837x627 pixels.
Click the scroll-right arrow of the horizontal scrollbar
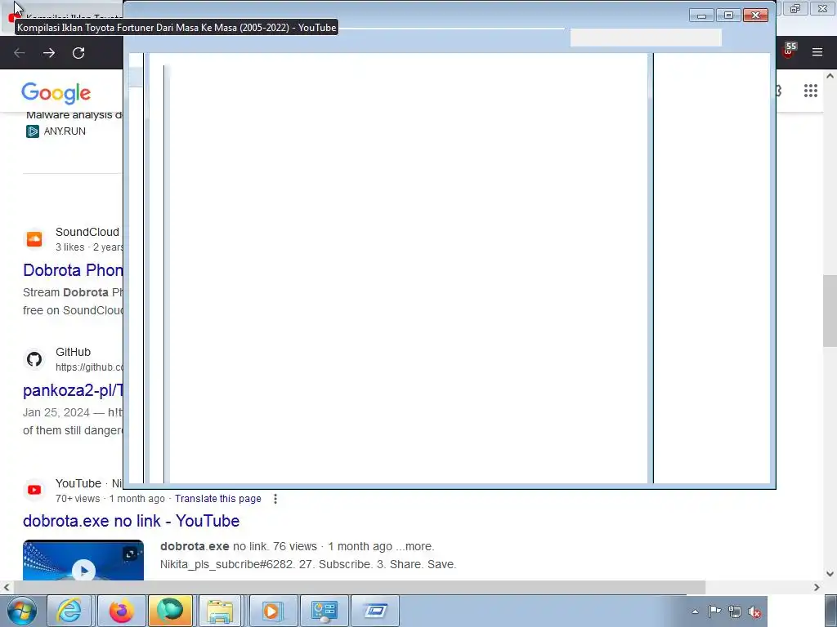(817, 588)
